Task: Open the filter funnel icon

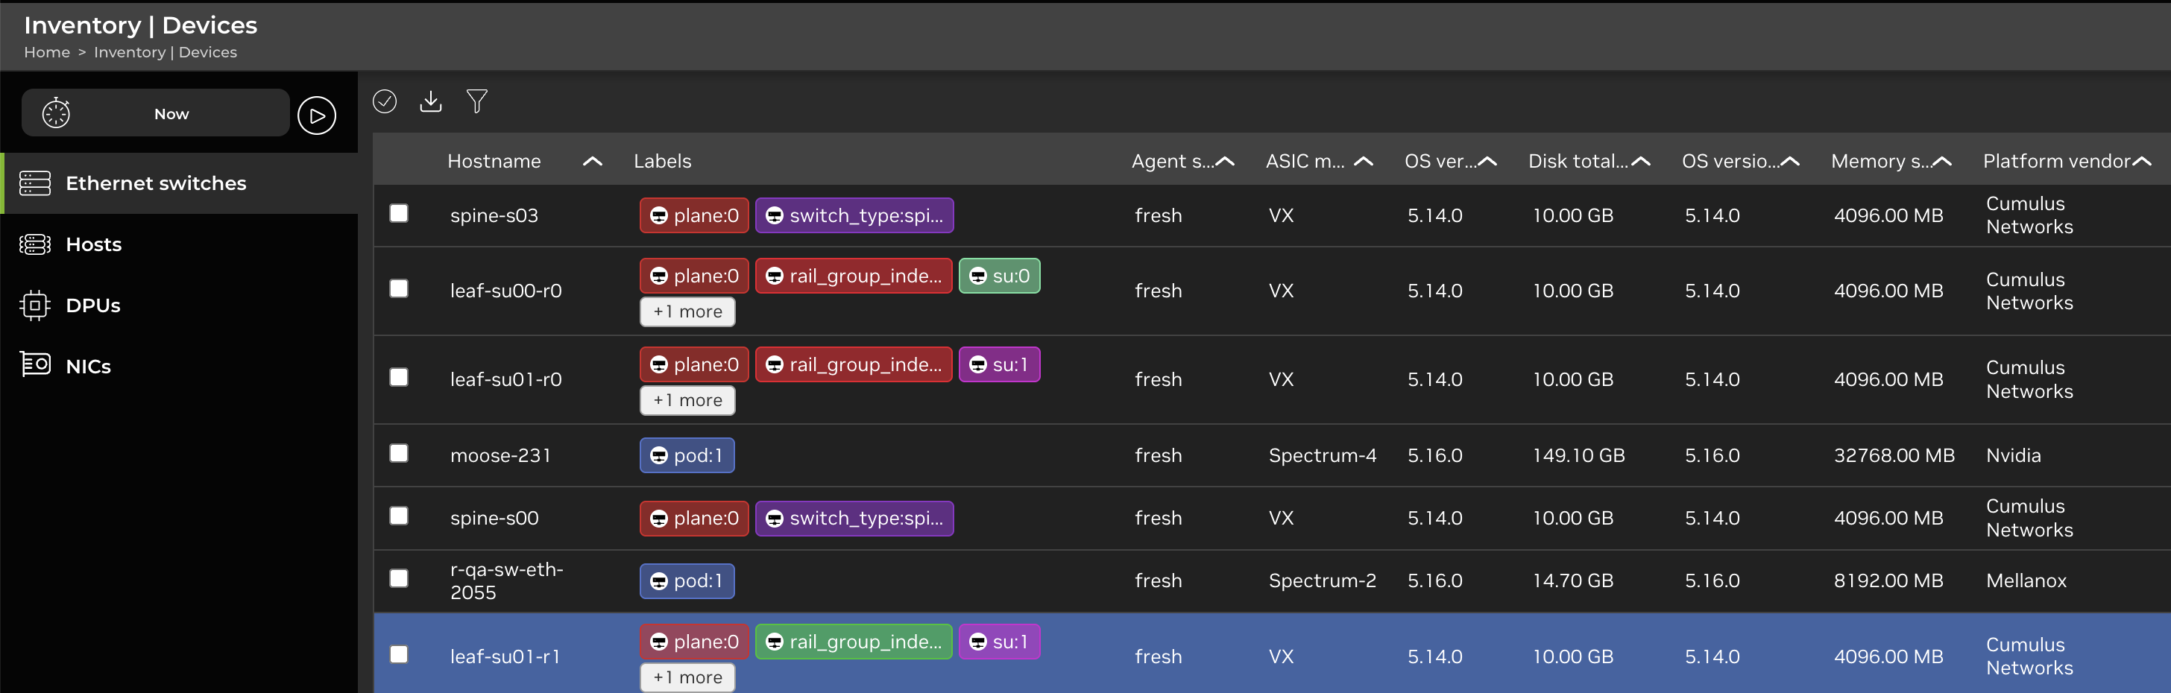Action: 477,102
